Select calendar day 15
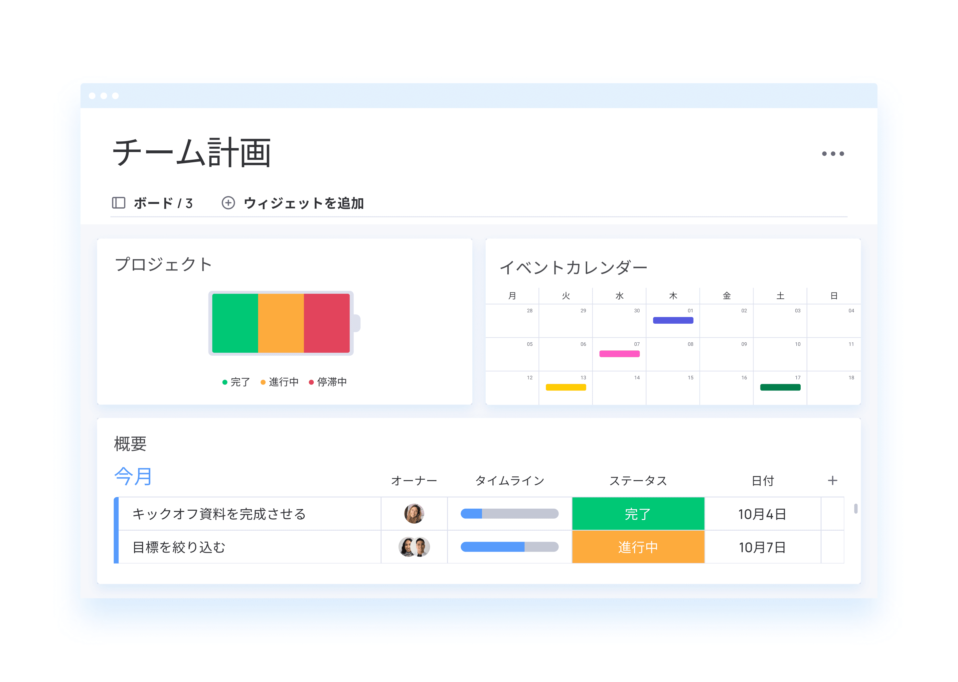Viewport: 958px width, 682px height. click(673, 388)
